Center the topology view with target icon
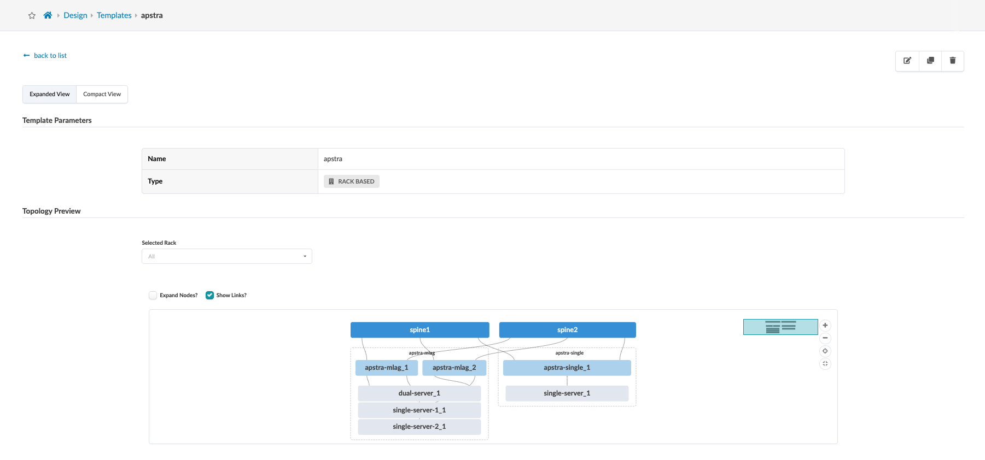Screen dimensions: 985x460 (825, 351)
